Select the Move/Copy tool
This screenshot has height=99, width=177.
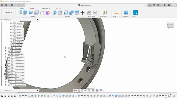click(82, 13)
